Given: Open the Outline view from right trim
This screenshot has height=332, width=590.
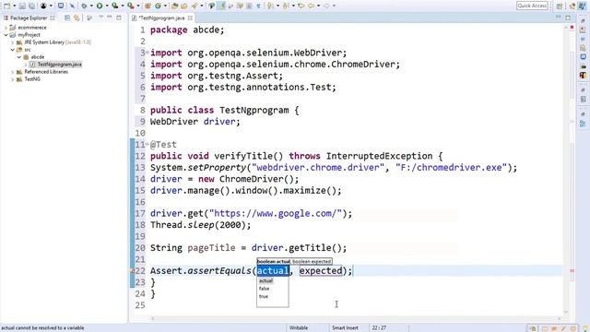Looking at the screenshot, I should click(x=583, y=124).
